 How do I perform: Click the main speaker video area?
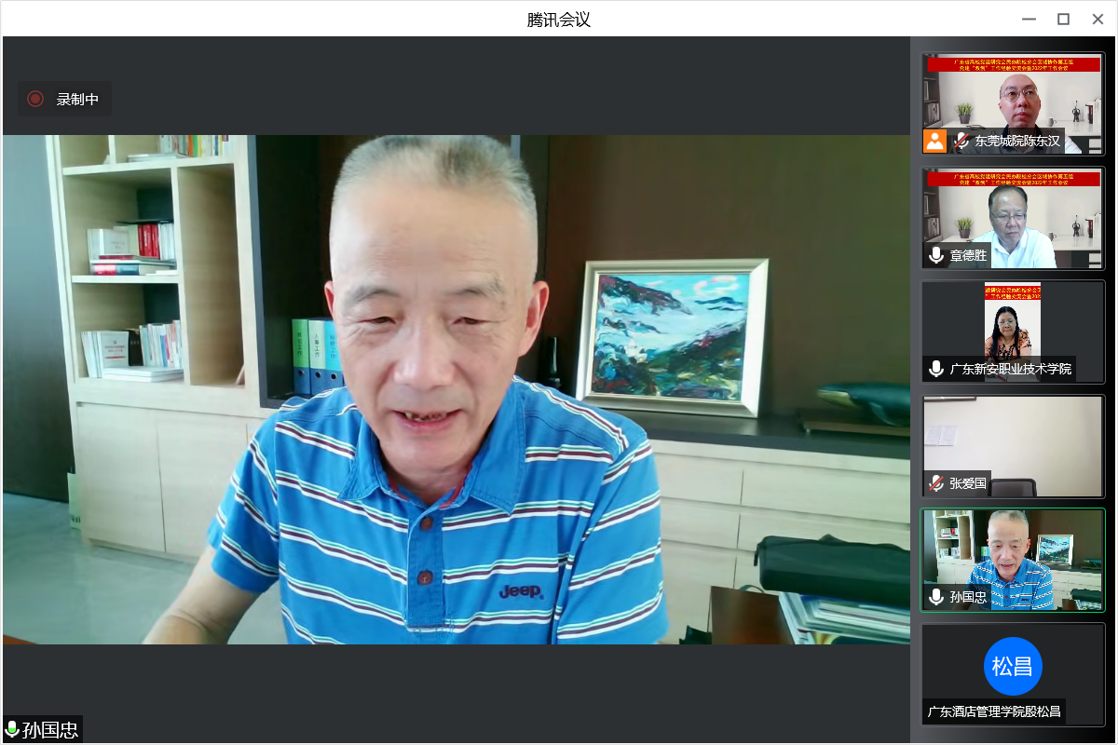[456, 389]
